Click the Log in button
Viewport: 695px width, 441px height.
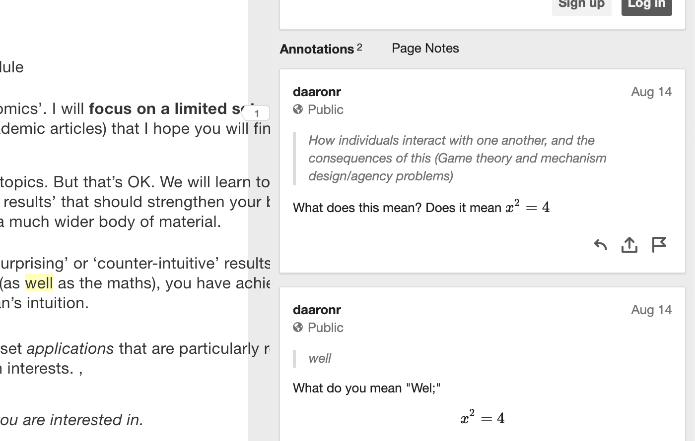tap(647, 5)
